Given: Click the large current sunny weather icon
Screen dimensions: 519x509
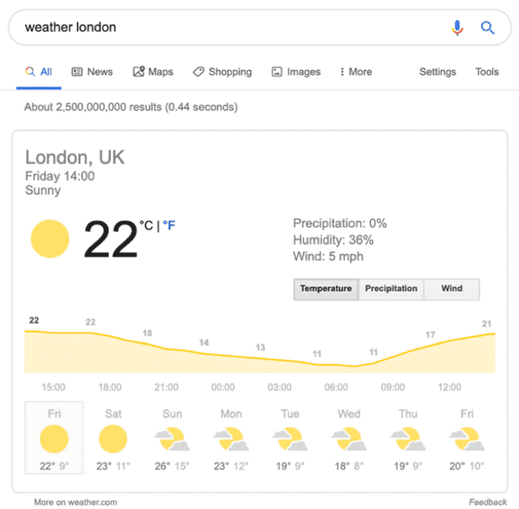Looking at the screenshot, I should [x=50, y=239].
